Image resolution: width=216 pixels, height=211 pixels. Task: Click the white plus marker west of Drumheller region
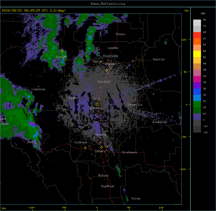pyautogui.click(x=153, y=94)
